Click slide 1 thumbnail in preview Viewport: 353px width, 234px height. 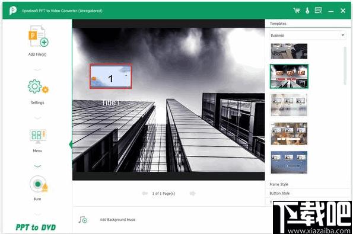tap(110, 76)
